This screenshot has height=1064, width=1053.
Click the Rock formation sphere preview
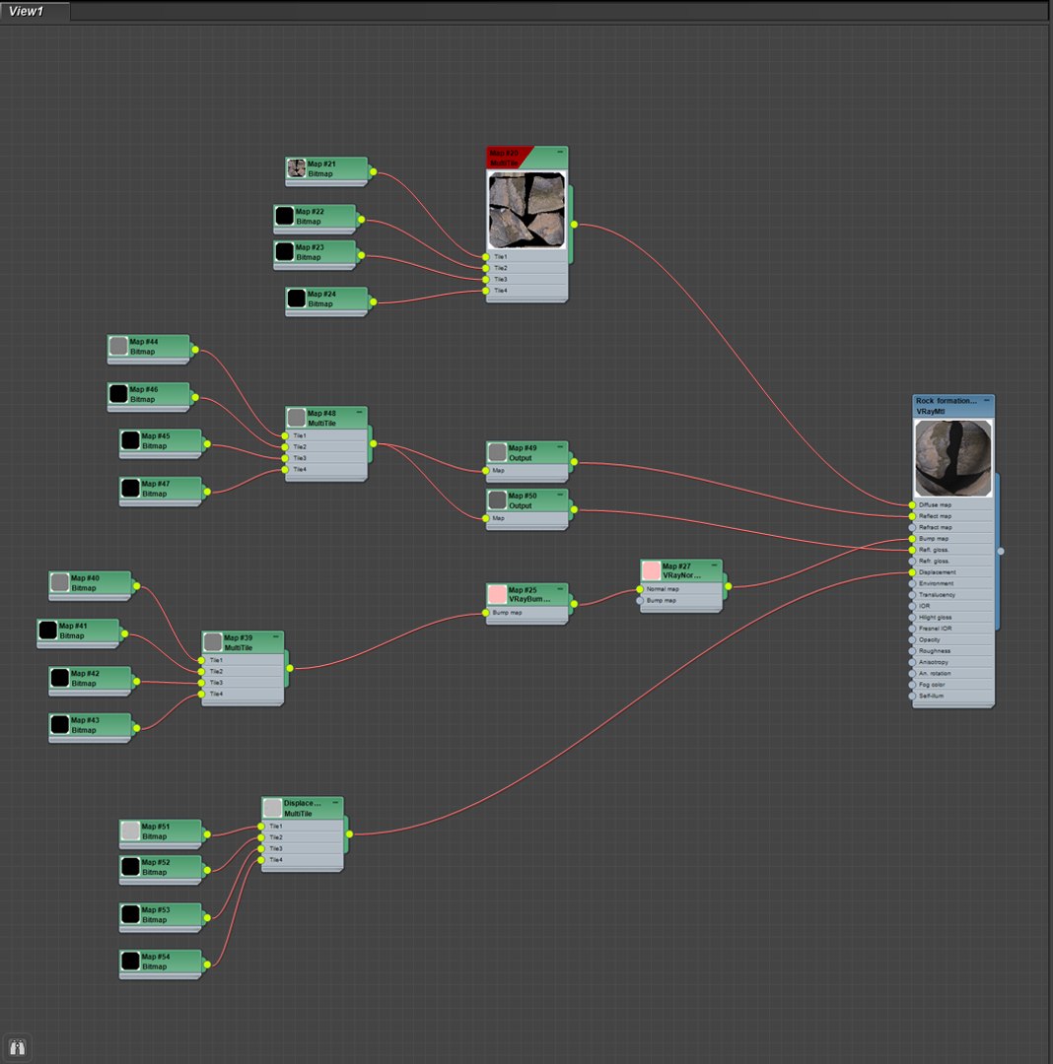tap(953, 458)
